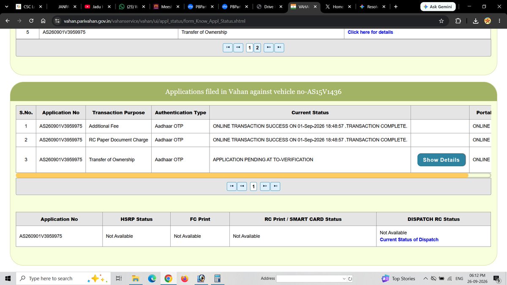This screenshot has height=285, width=507.
Task: Go to previous page in vehicle applications paginator
Action: point(242,186)
